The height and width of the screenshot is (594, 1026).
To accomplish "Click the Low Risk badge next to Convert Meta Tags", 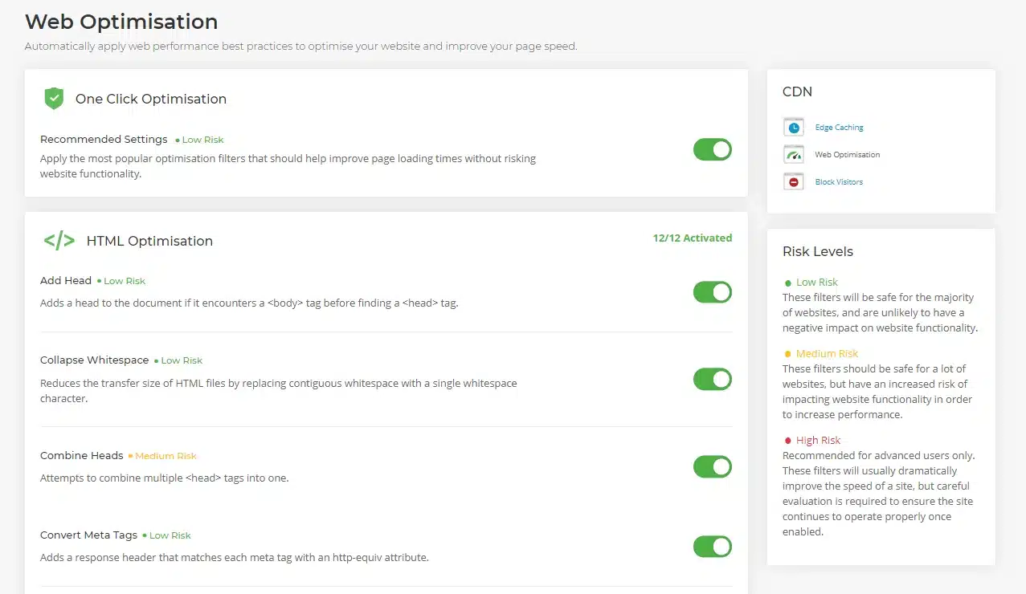I will coord(167,535).
